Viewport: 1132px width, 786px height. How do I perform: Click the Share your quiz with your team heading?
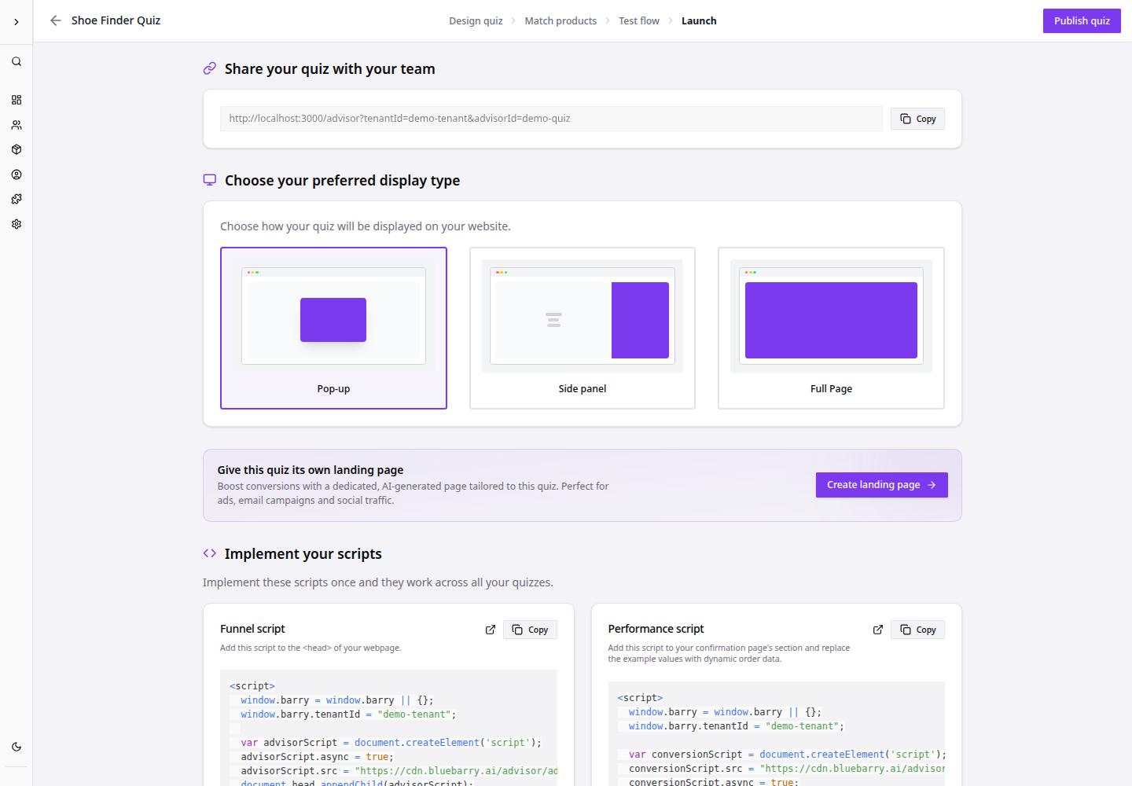click(x=330, y=69)
